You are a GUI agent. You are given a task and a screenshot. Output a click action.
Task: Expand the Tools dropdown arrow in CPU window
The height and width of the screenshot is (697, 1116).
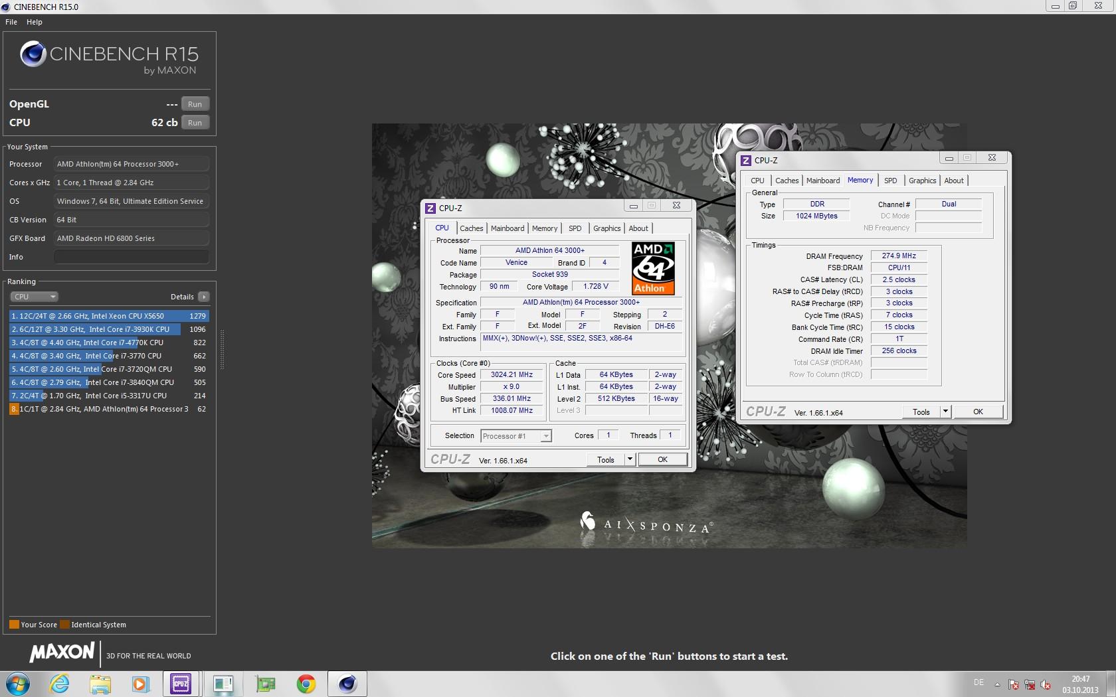tap(630, 459)
